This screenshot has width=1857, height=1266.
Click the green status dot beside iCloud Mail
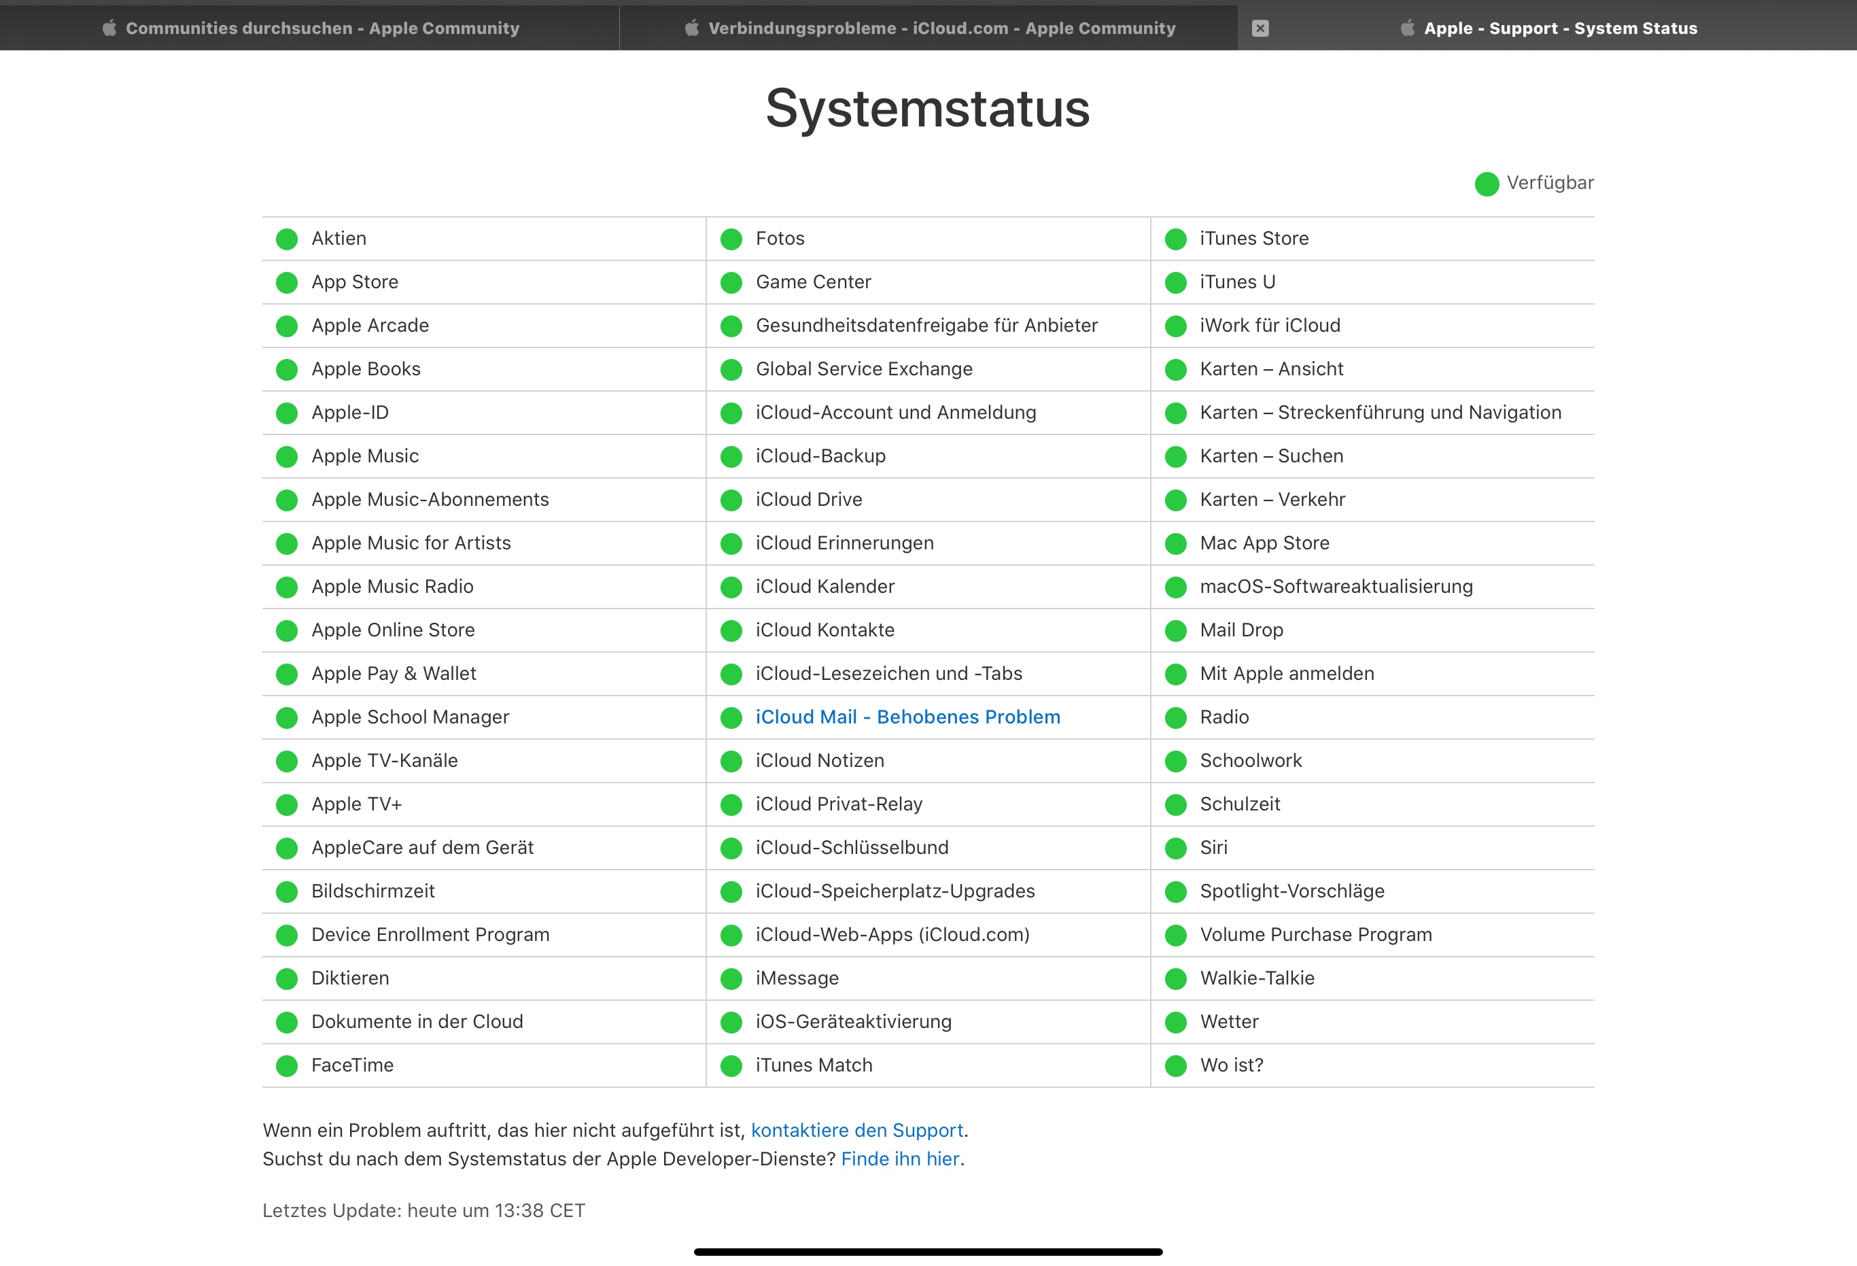731,718
